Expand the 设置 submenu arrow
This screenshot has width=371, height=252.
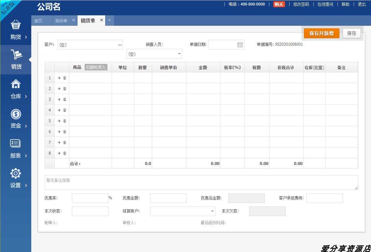coord(26,185)
